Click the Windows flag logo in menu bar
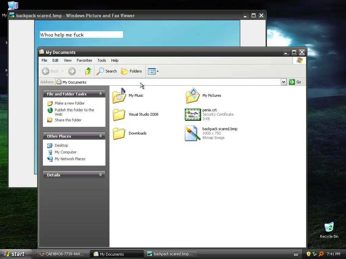This screenshot has width=346, height=259. pyautogui.click(x=299, y=60)
